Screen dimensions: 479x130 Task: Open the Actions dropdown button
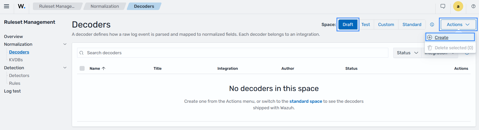458,24
